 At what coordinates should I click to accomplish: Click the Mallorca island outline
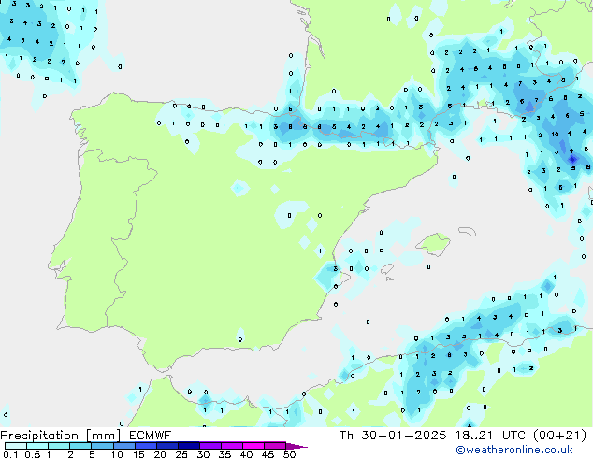click(x=433, y=244)
